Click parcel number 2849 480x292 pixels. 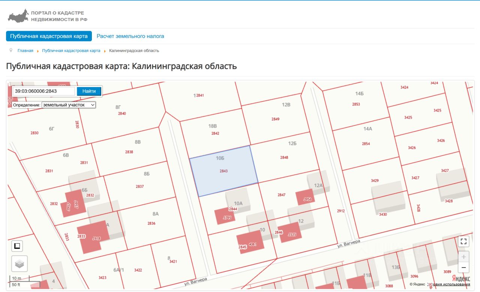276,119
